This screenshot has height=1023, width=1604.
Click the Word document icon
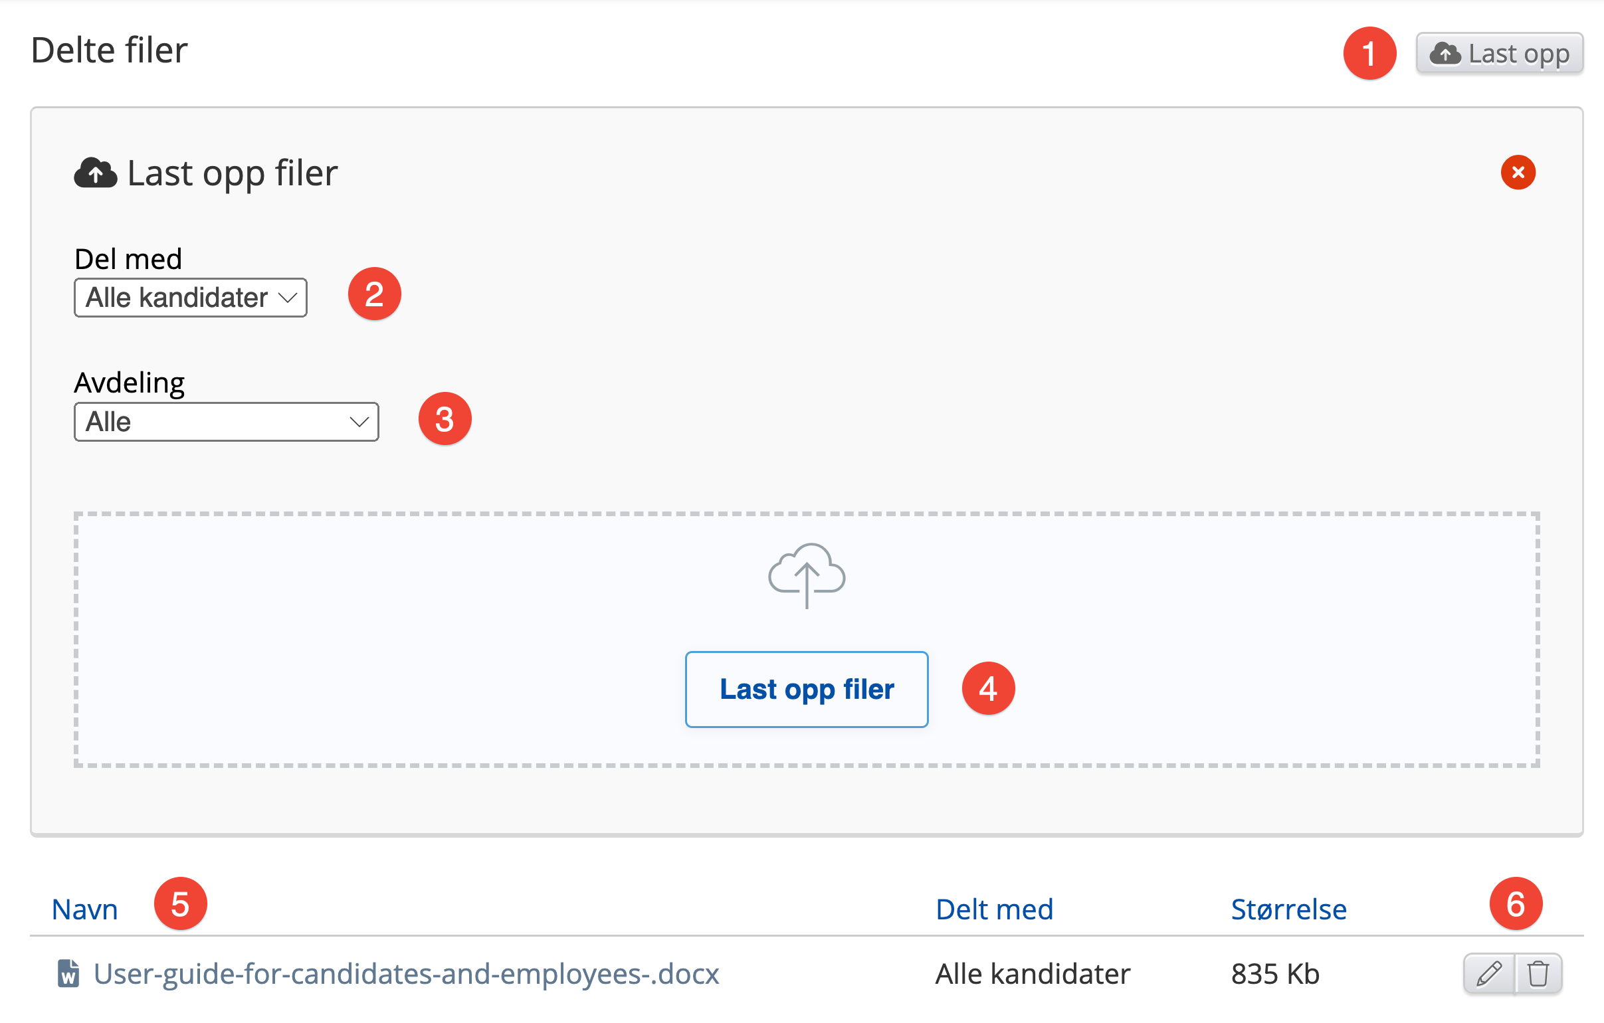[68, 974]
